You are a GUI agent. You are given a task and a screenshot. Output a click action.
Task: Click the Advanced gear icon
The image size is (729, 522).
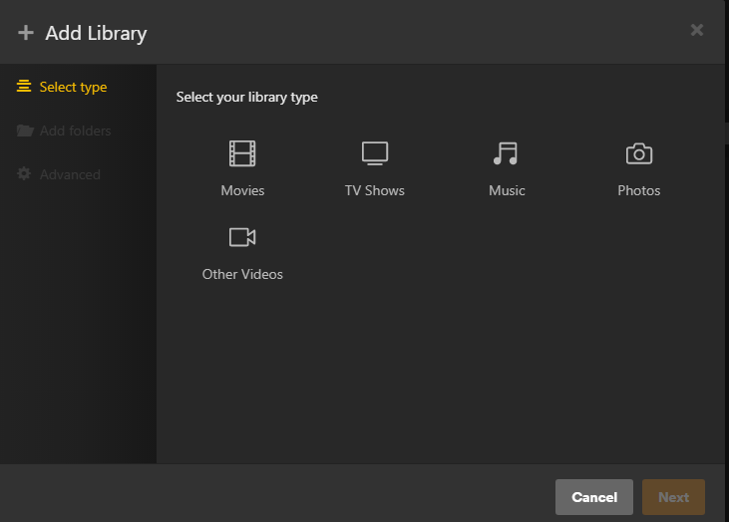(24, 173)
